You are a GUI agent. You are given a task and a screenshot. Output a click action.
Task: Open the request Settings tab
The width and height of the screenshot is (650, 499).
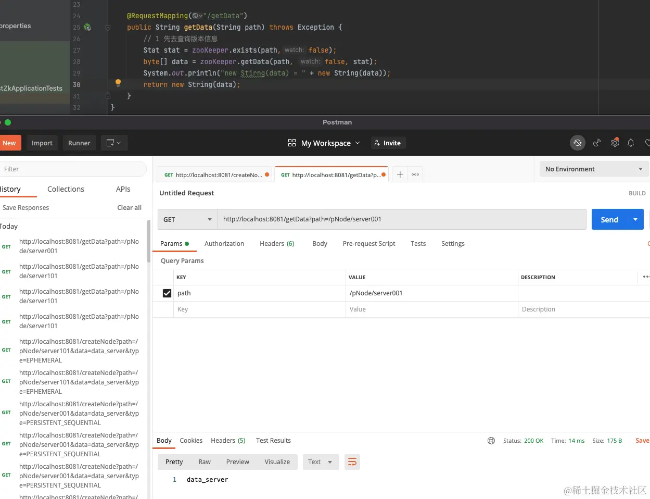click(453, 243)
